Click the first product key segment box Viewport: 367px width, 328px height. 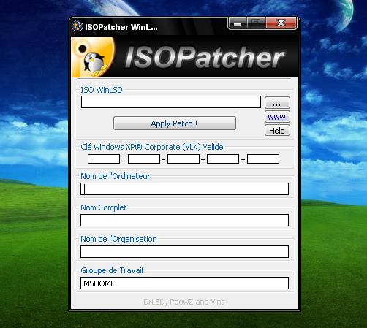pyautogui.click(x=104, y=159)
